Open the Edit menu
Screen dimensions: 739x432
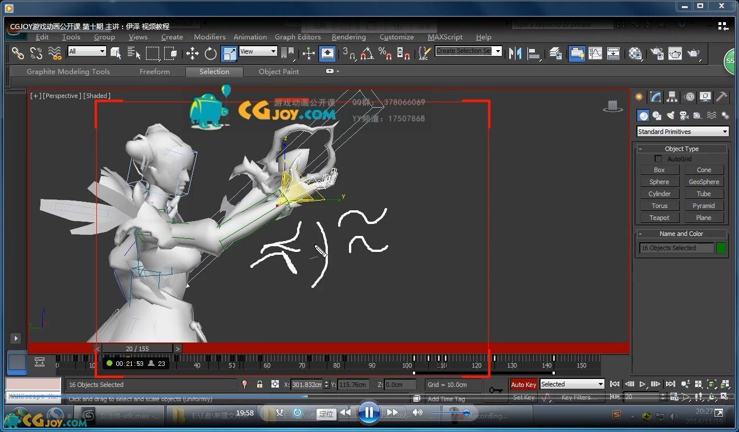pos(42,37)
